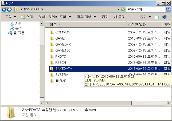Open help with the question mark icon

(165, 17)
